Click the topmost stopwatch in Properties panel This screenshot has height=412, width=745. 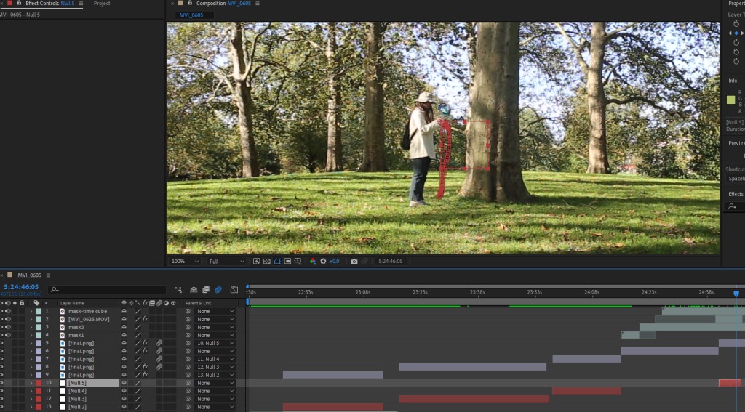(x=736, y=24)
